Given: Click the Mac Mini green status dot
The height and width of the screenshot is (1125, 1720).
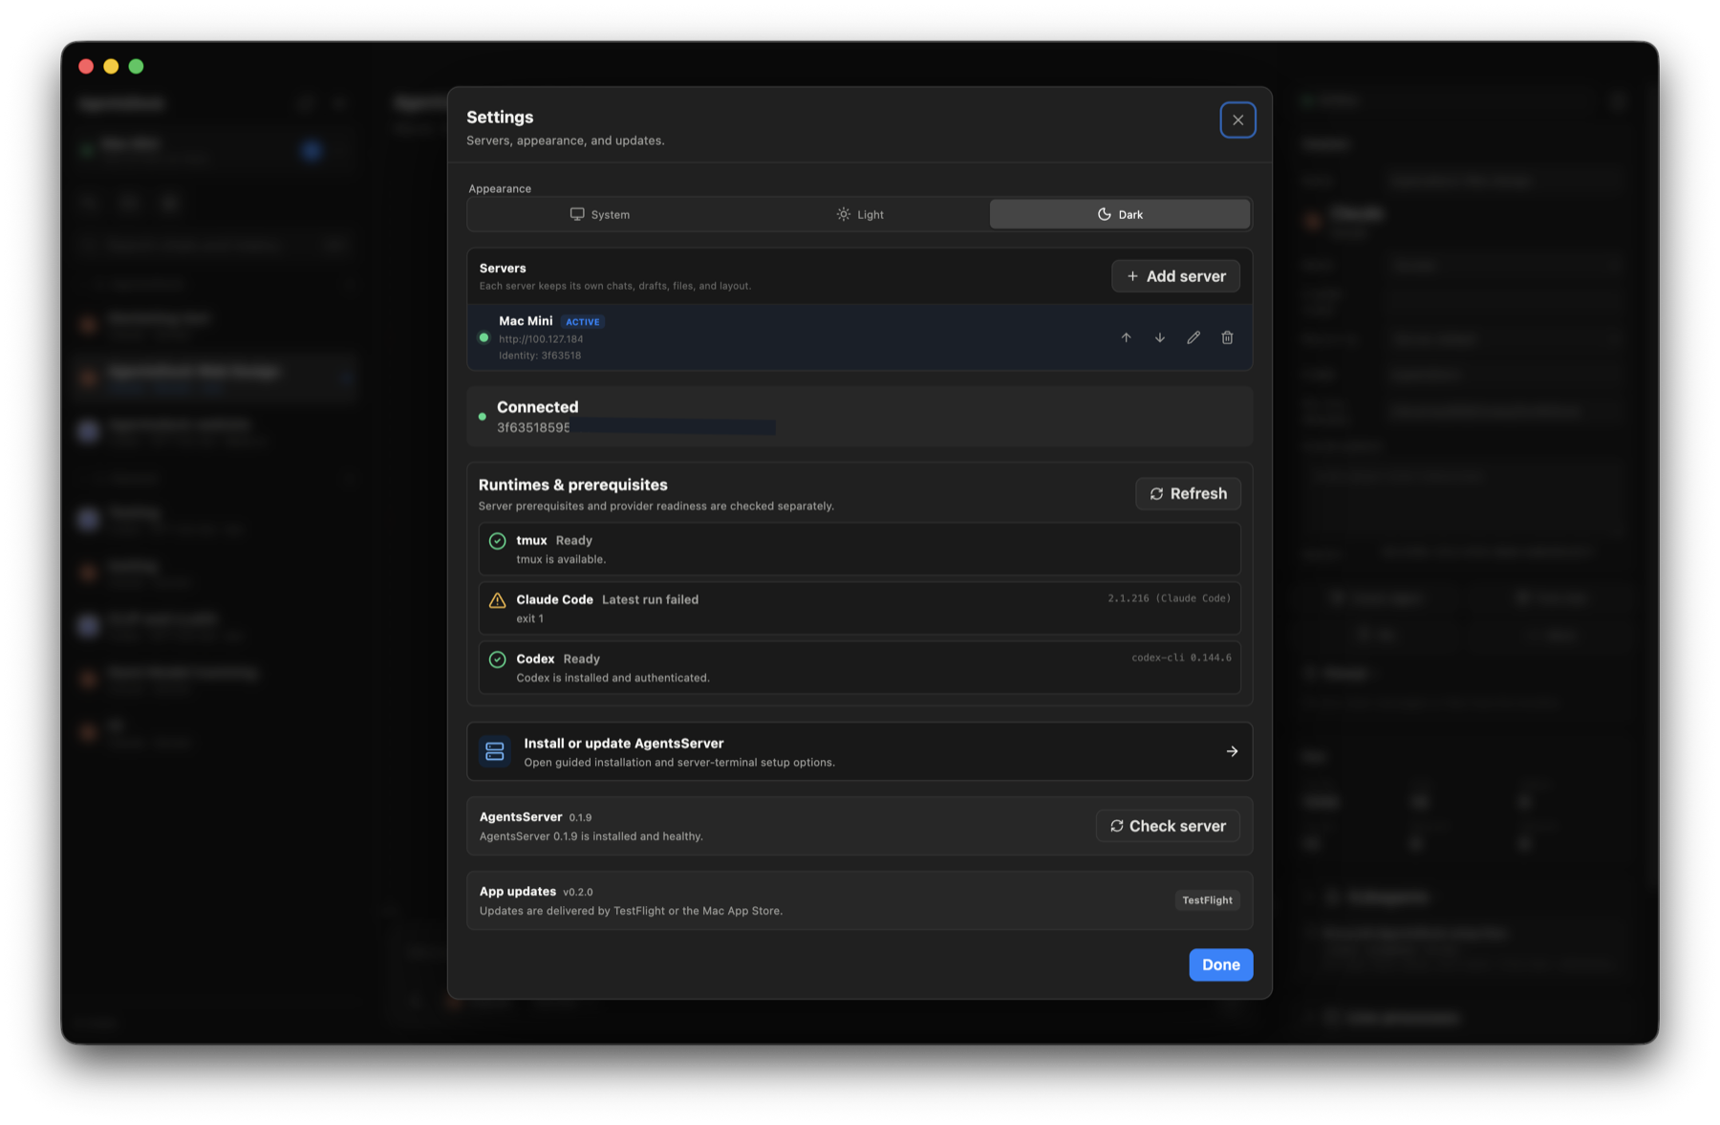Looking at the screenshot, I should click(x=484, y=337).
